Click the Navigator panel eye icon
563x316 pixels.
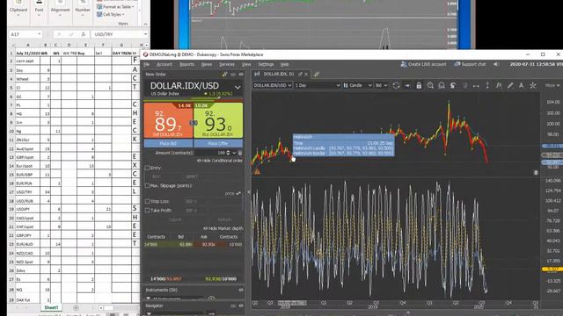241,305
